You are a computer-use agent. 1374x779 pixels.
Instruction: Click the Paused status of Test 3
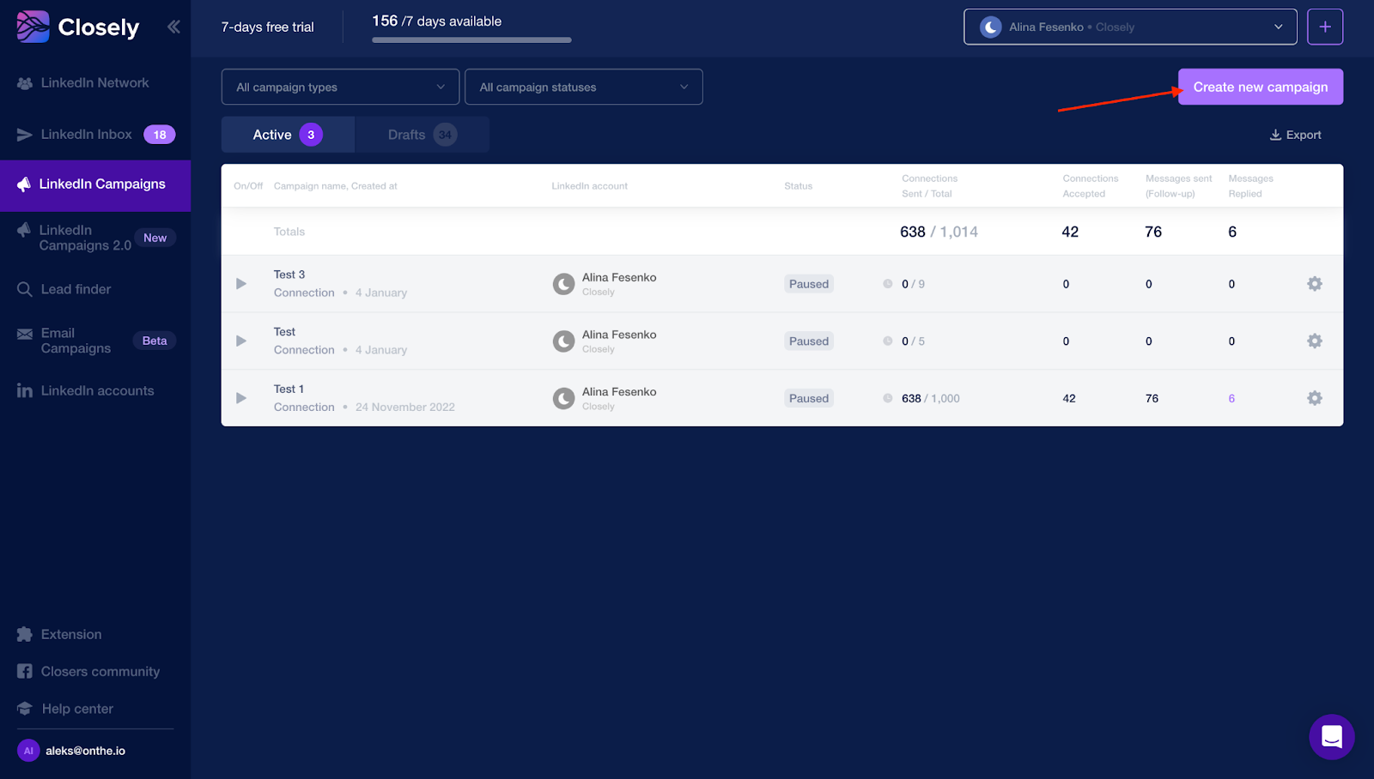[809, 284]
